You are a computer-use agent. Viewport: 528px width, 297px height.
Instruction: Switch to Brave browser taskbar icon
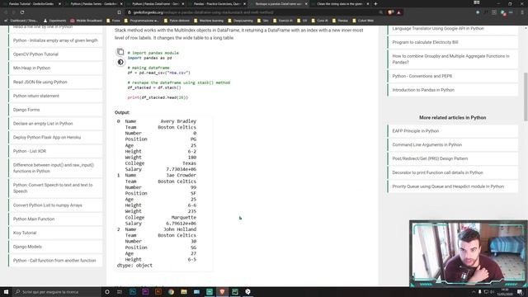[222, 291]
